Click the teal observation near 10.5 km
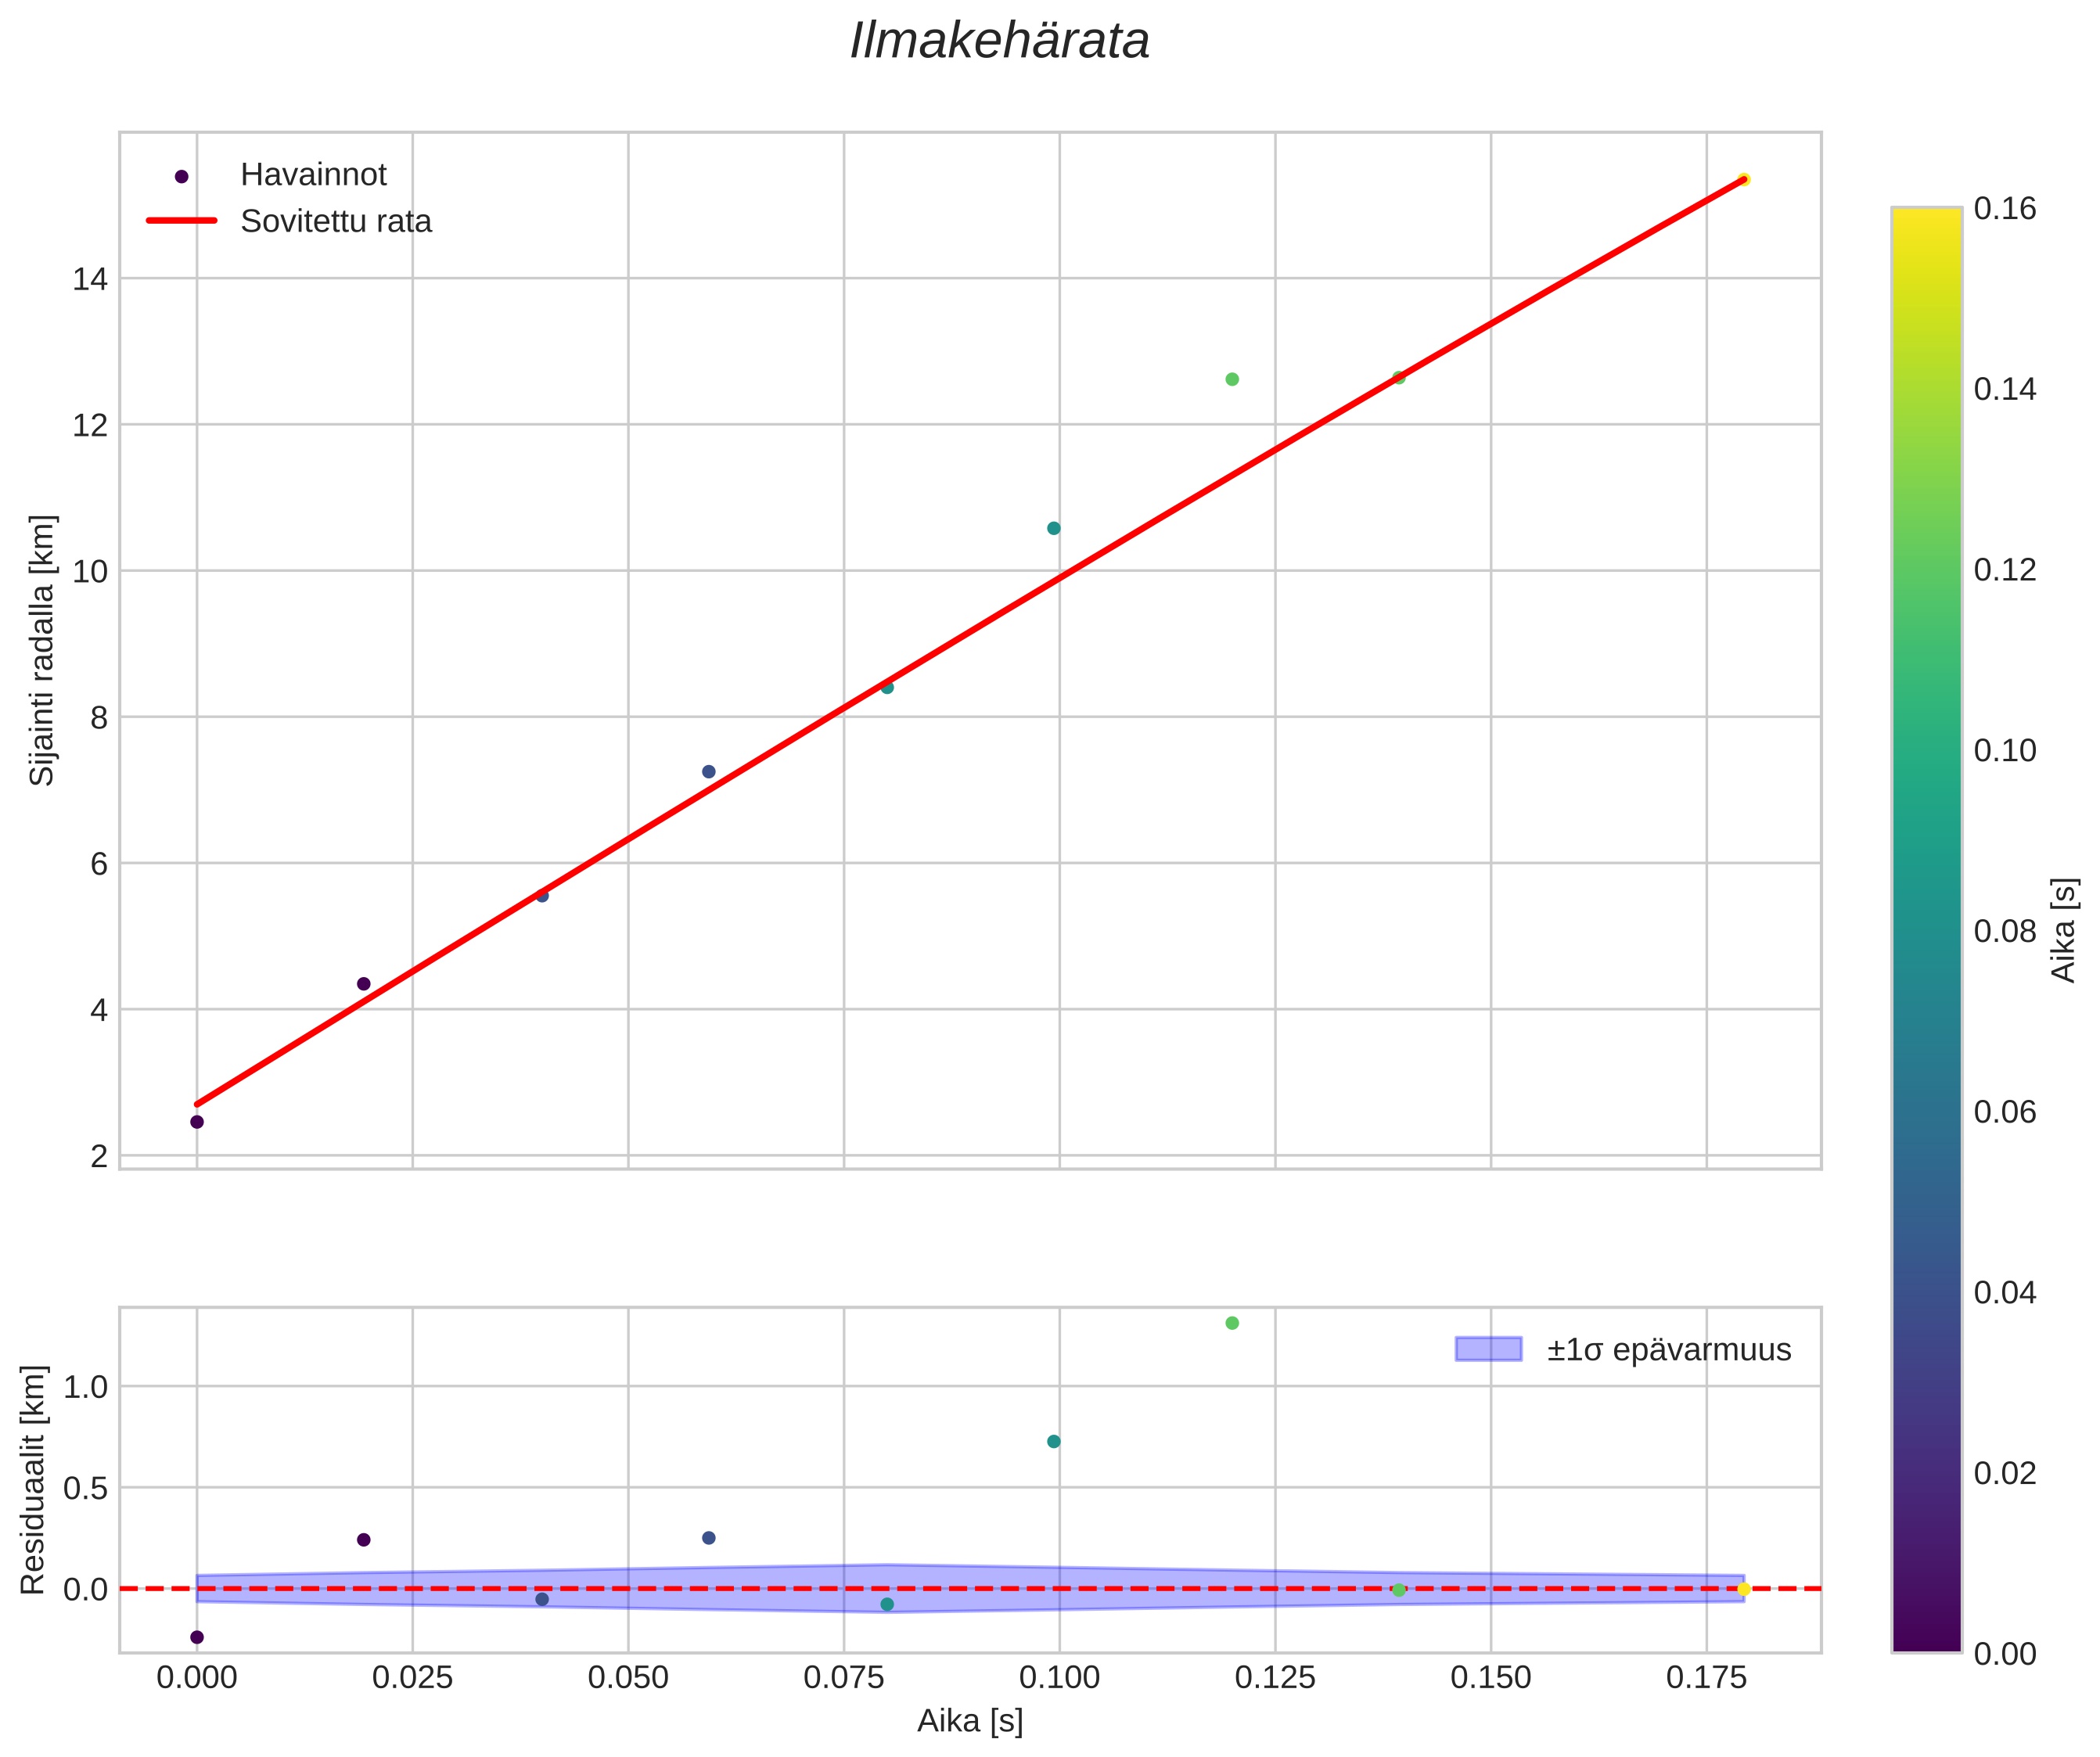Image resolution: width=2100 pixels, height=1757 pixels. coord(1053,528)
